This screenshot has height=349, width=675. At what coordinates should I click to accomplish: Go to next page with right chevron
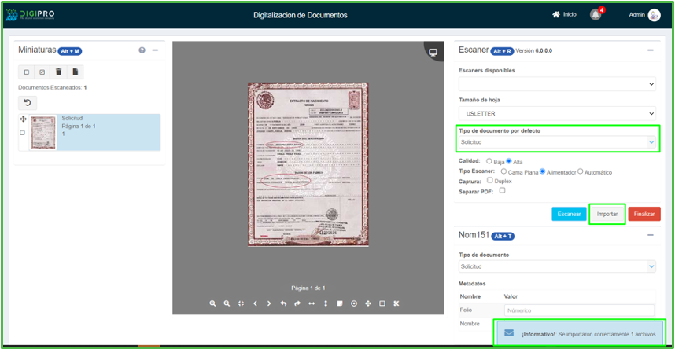click(x=269, y=303)
